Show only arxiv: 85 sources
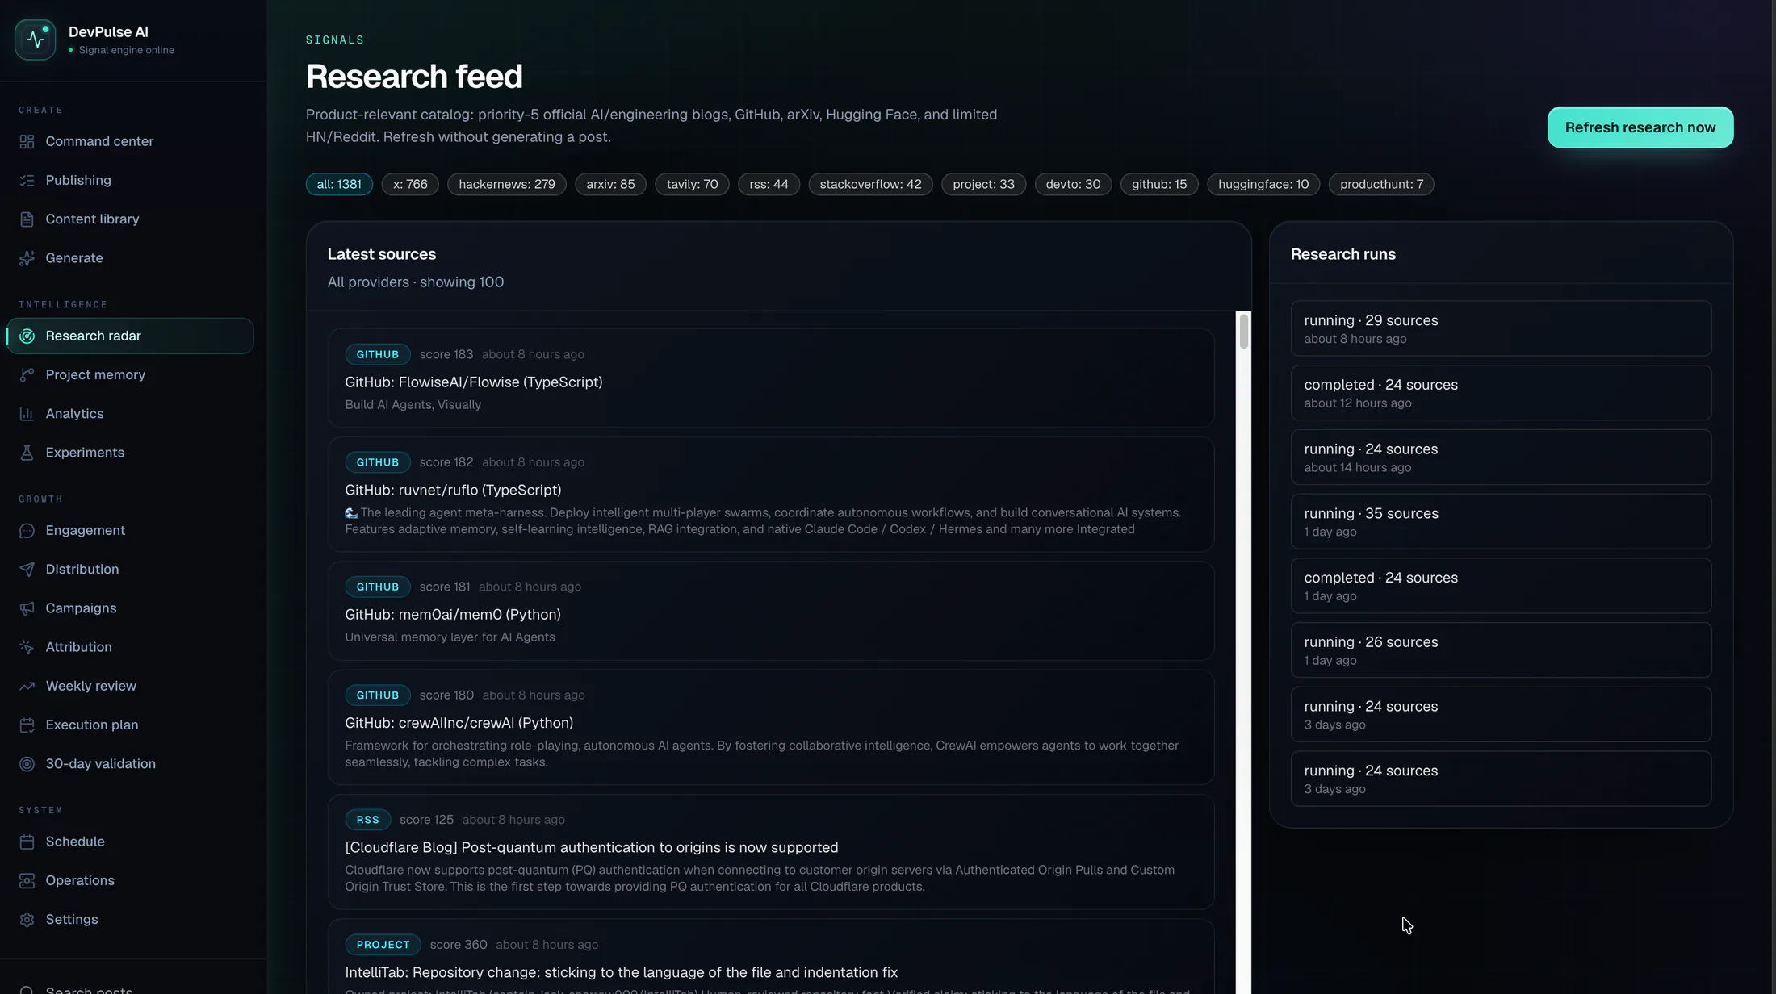Viewport: 1776px width, 994px height. click(x=610, y=184)
